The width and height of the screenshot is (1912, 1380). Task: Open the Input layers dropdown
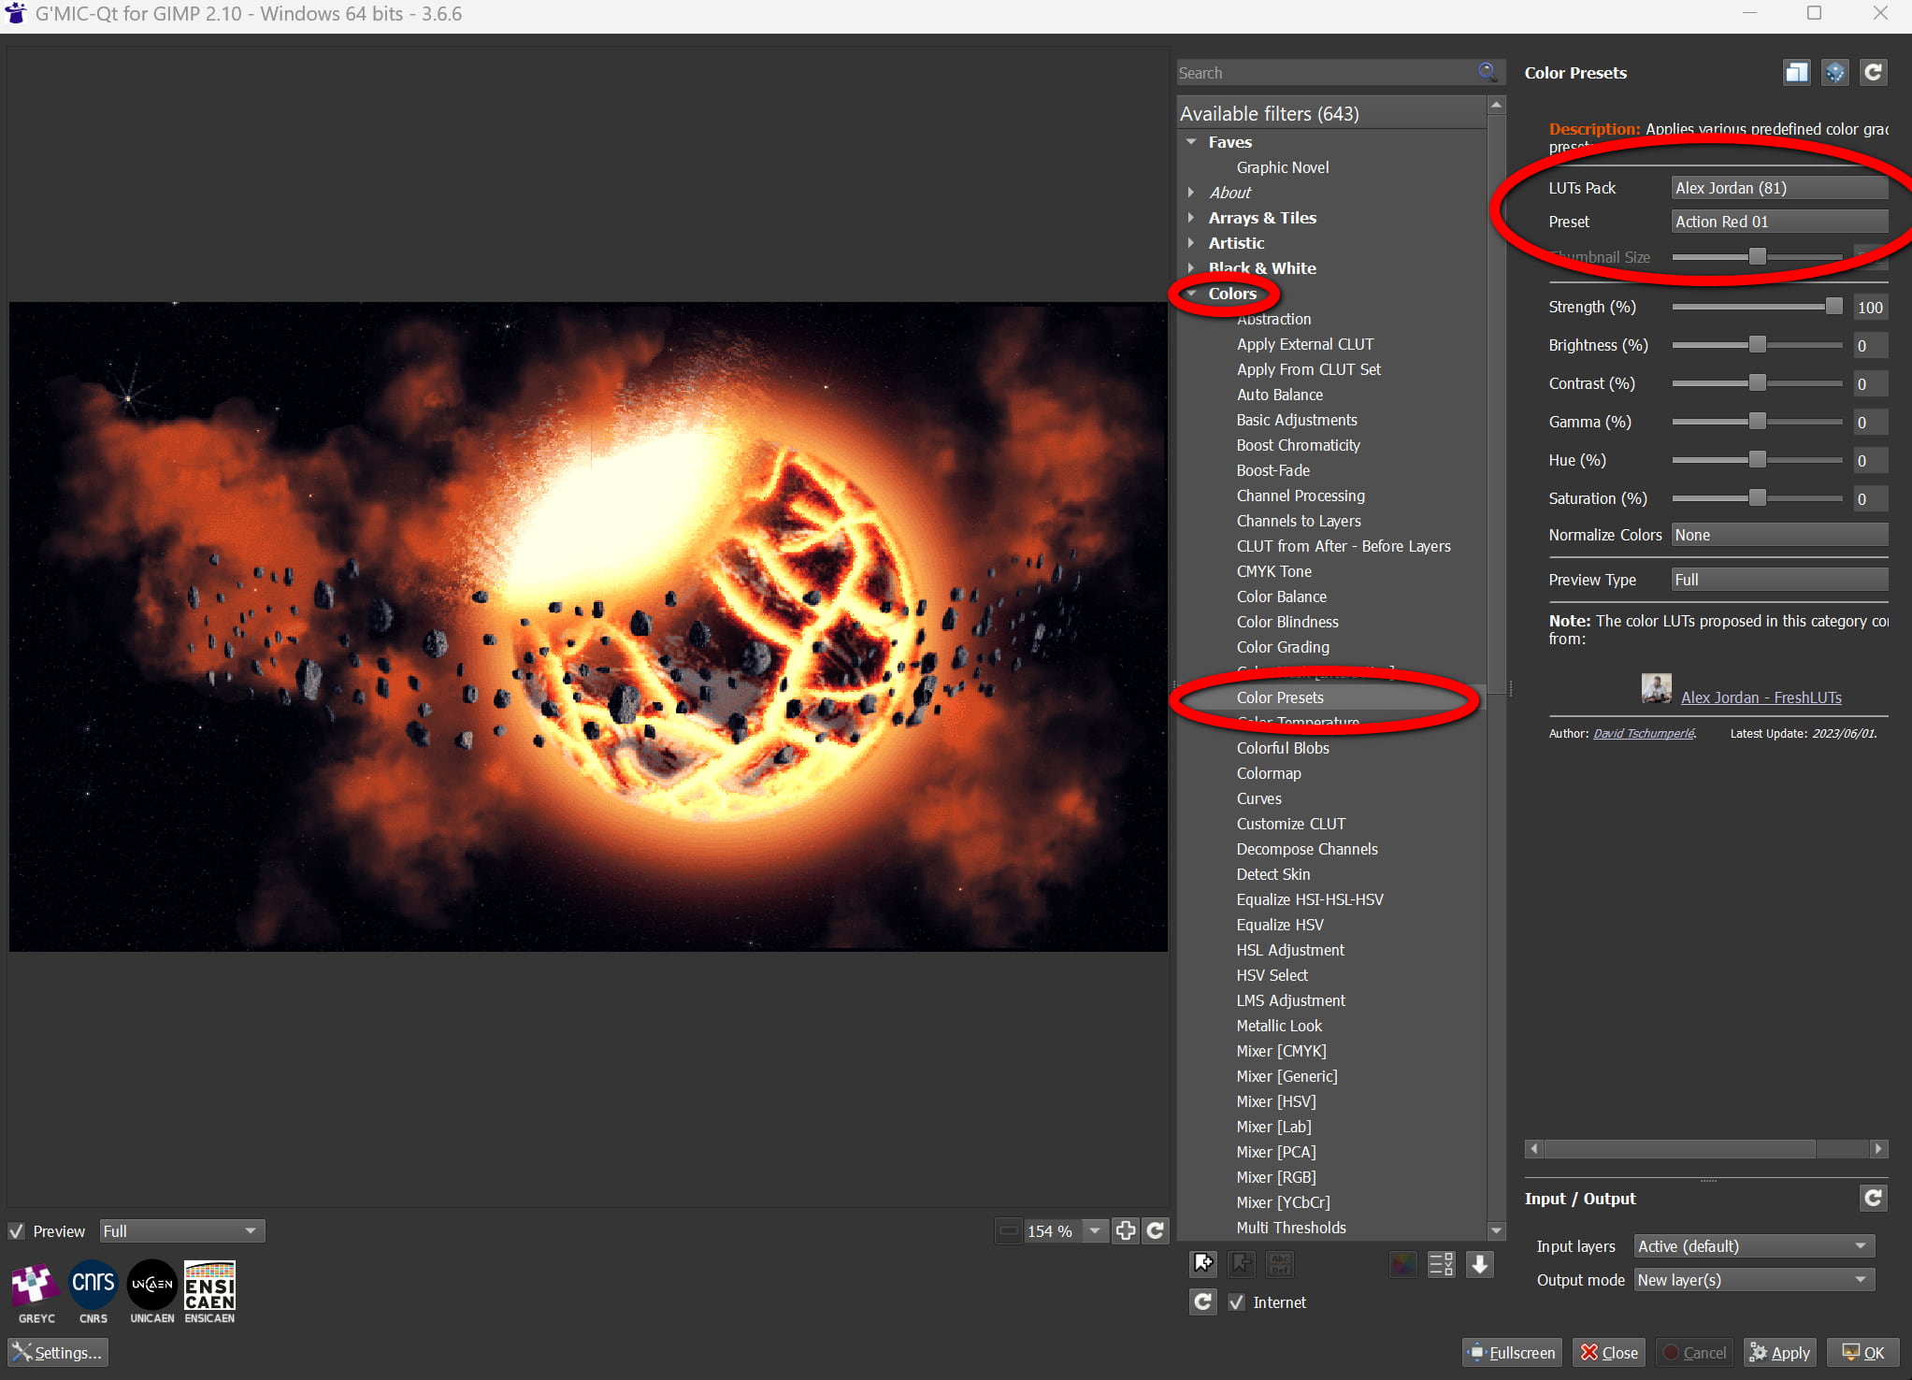(1753, 1245)
